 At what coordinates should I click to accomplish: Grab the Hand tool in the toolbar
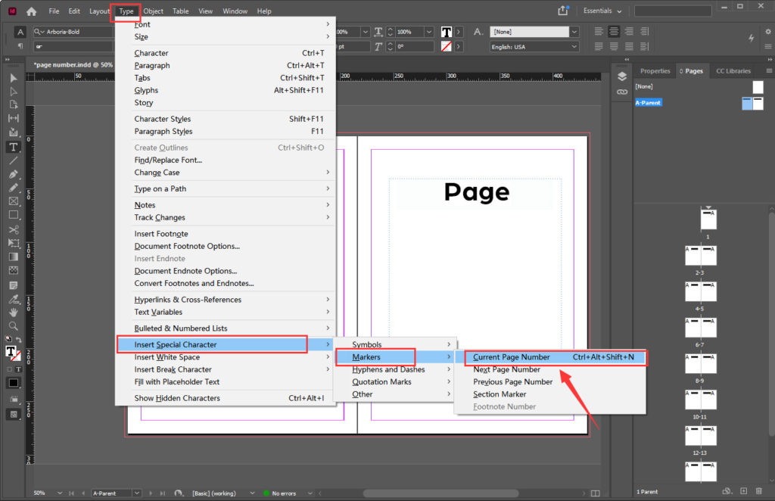pos(13,313)
